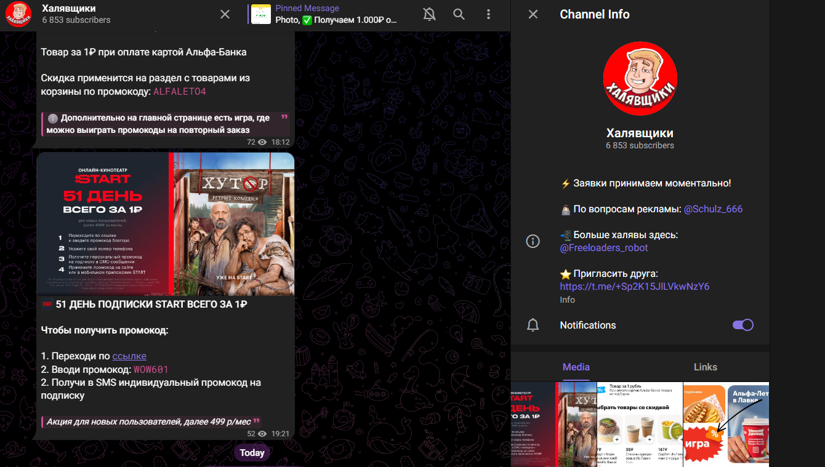825x467 pixels.
Task: Click the Халявщики name under the profile picture
Action: tap(640, 133)
